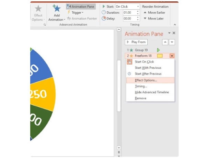Select Effect Options from context menu
The image size is (206, 158).
click(x=146, y=80)
